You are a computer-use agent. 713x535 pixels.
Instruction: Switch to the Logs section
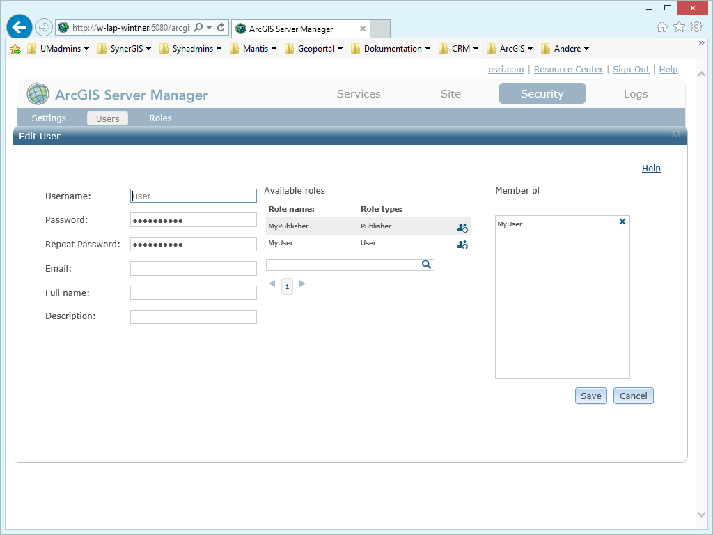tap(636, 93)
